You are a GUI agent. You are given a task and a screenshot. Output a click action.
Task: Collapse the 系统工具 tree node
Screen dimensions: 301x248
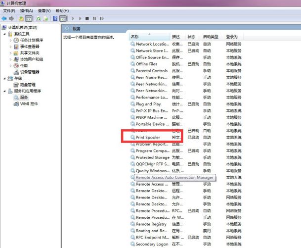[x=4, y=34]
